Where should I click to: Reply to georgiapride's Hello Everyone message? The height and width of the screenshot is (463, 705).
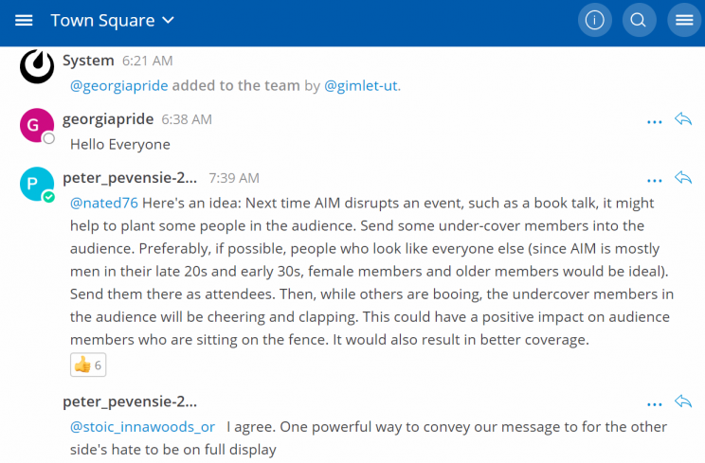(683, 119)
